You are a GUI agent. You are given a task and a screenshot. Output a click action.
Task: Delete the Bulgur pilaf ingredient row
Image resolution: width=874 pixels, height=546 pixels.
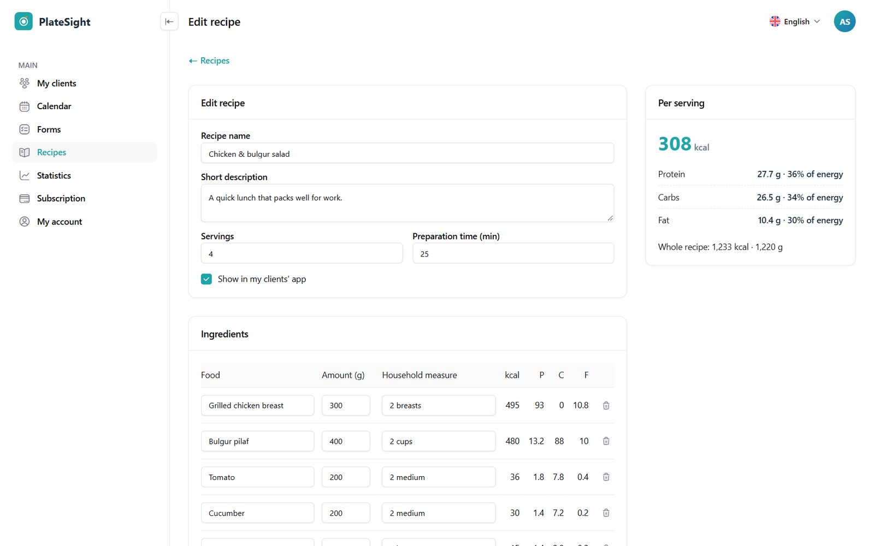click(x=606, y=441)
